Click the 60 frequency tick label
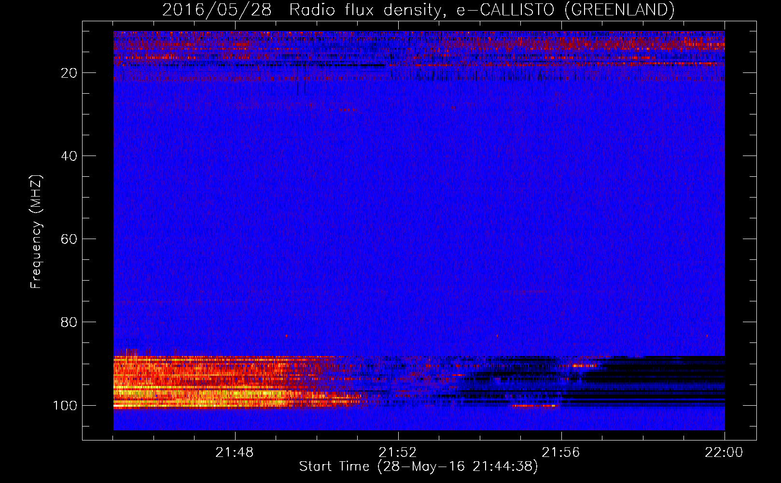The width and height of the screenshot is (781, 483). point(69,239)
